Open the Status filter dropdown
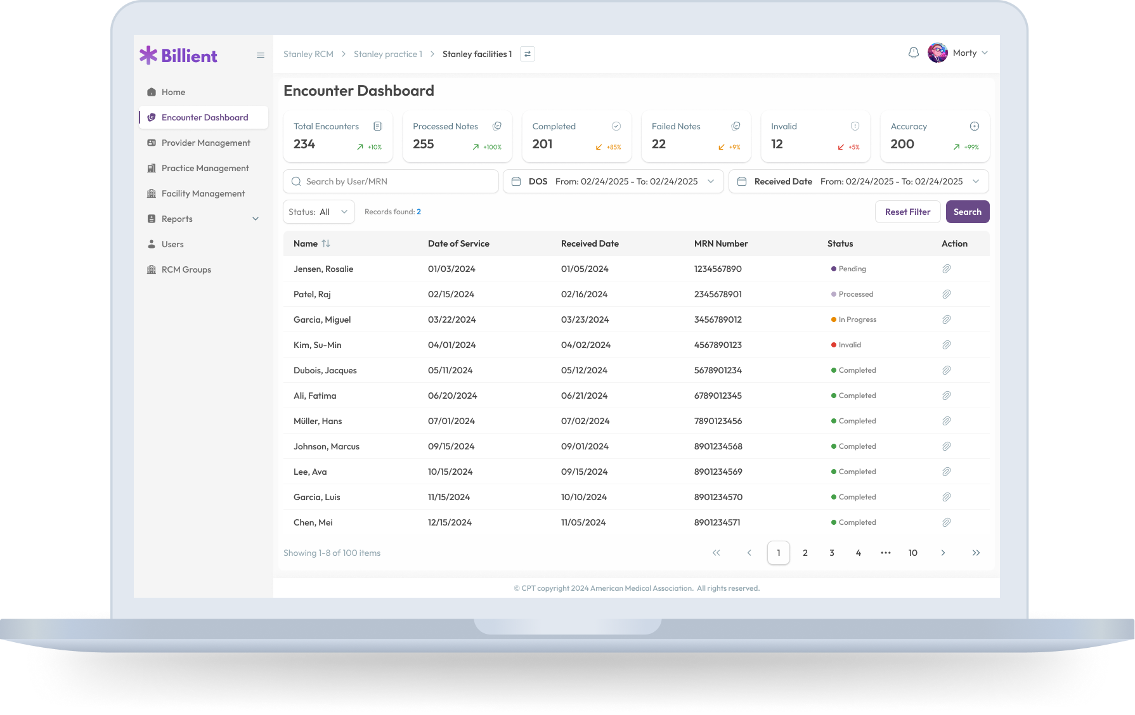1135x715 pixels. point(318,212)
